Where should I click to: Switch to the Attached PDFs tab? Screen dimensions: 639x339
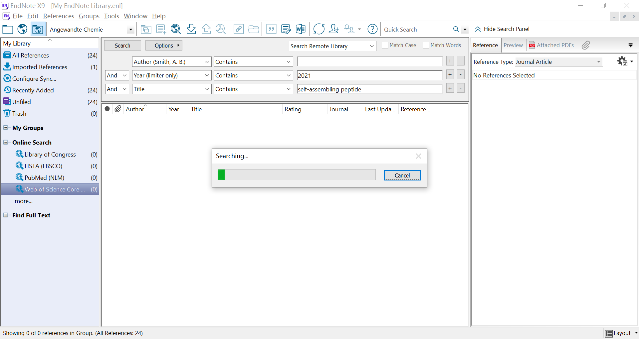(551, 45)
